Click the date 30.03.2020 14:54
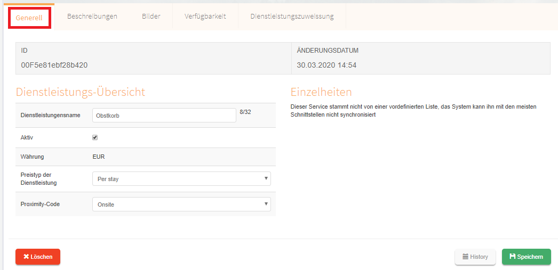This screenshot has width=558, height=270. (x=326, y=66)
